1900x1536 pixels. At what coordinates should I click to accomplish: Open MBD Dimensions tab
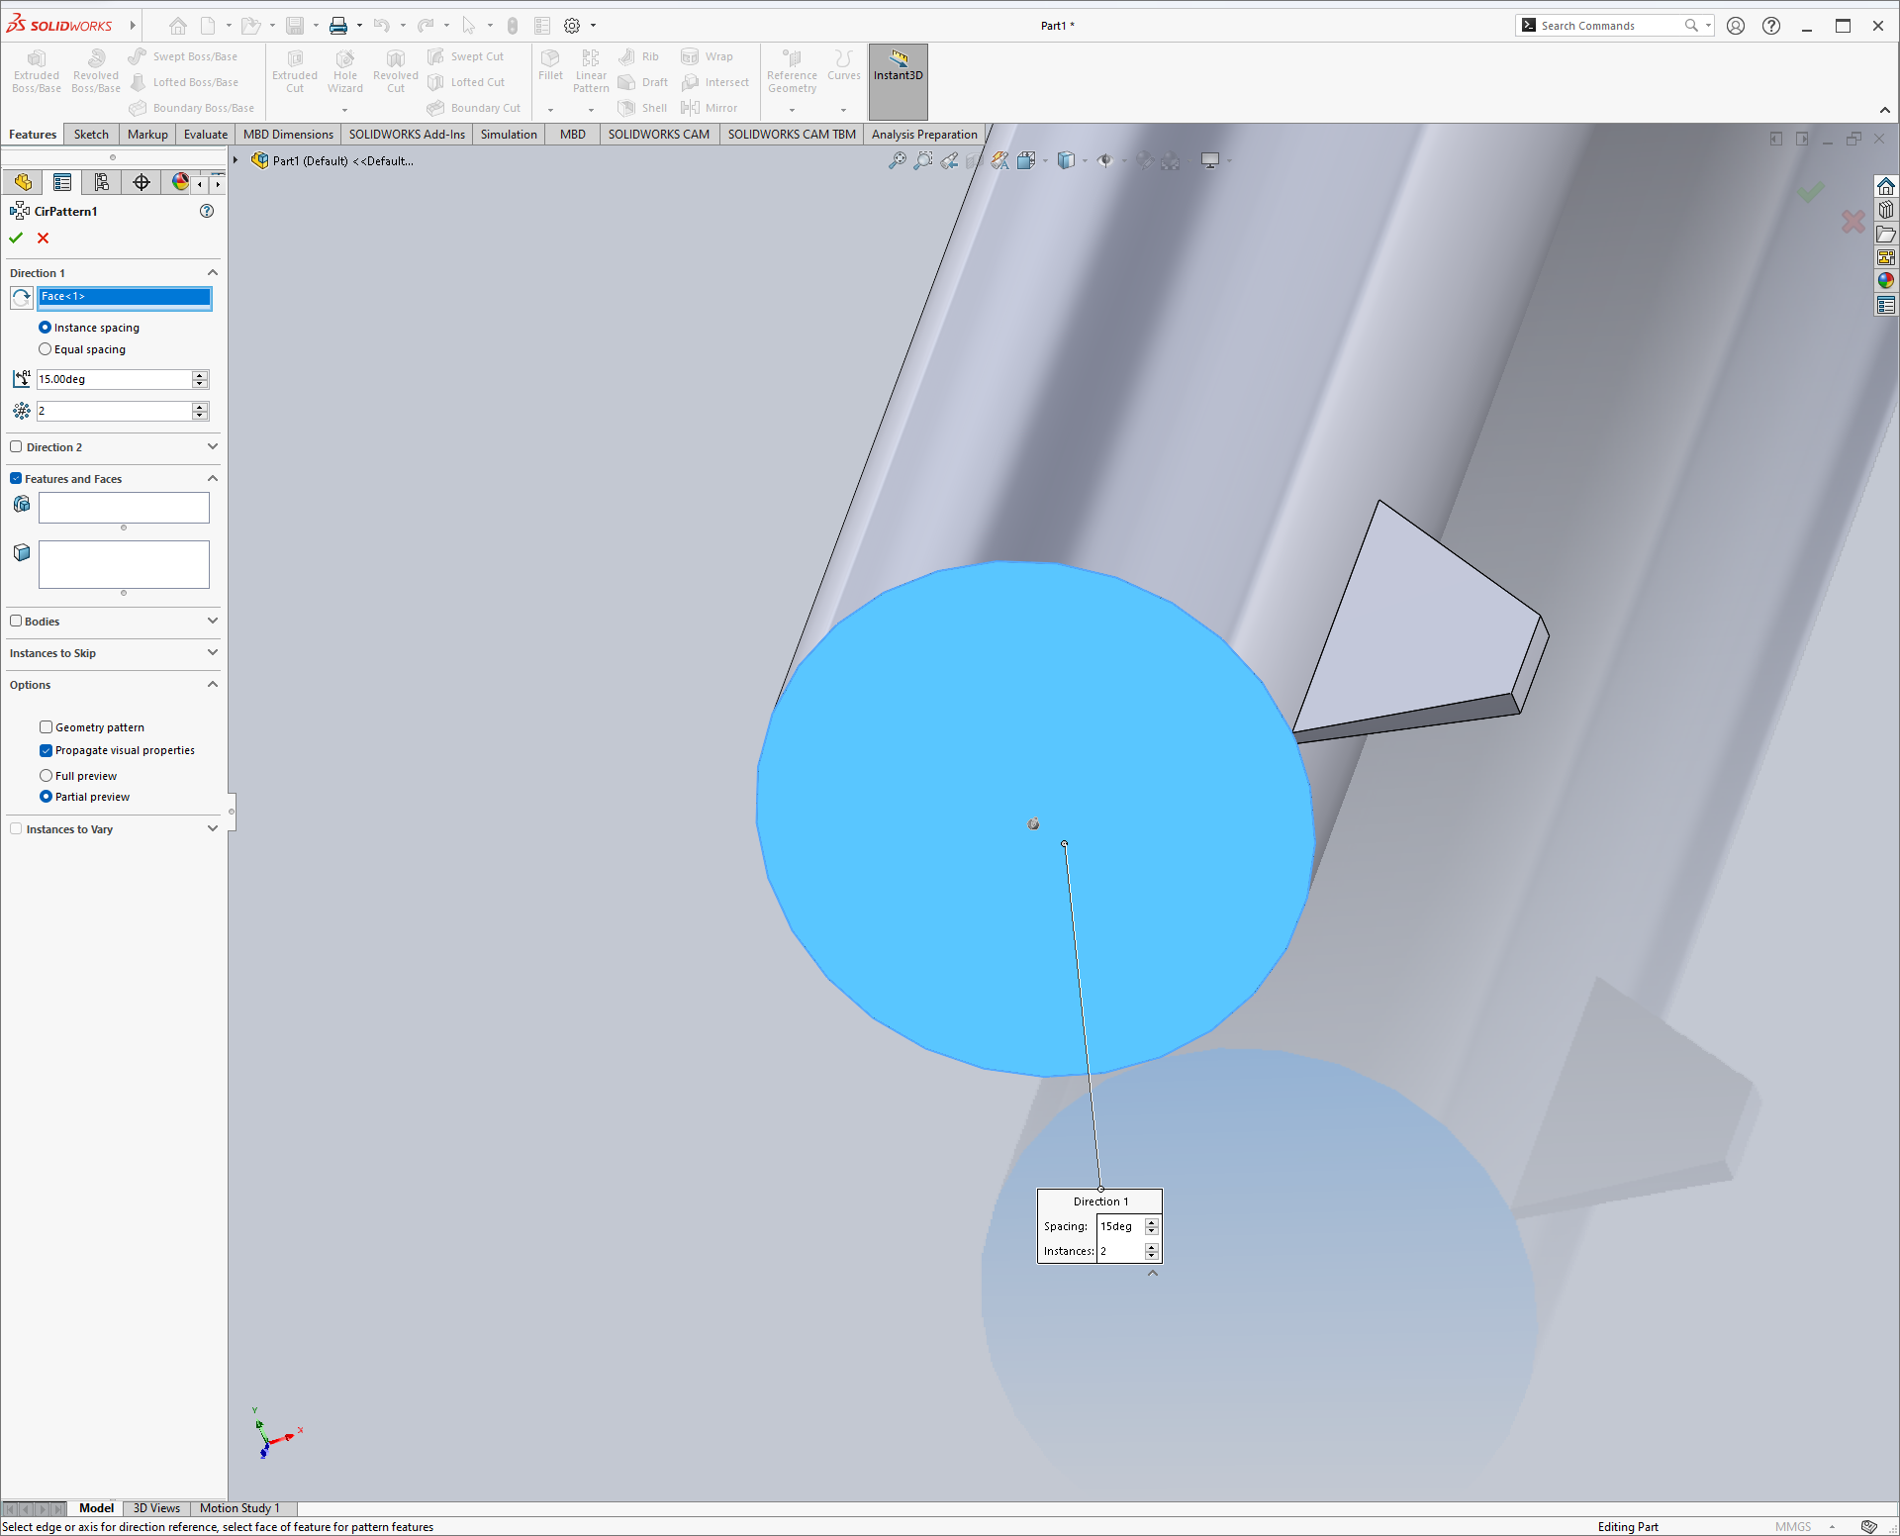pyautogui.click(x=288, y=135)
